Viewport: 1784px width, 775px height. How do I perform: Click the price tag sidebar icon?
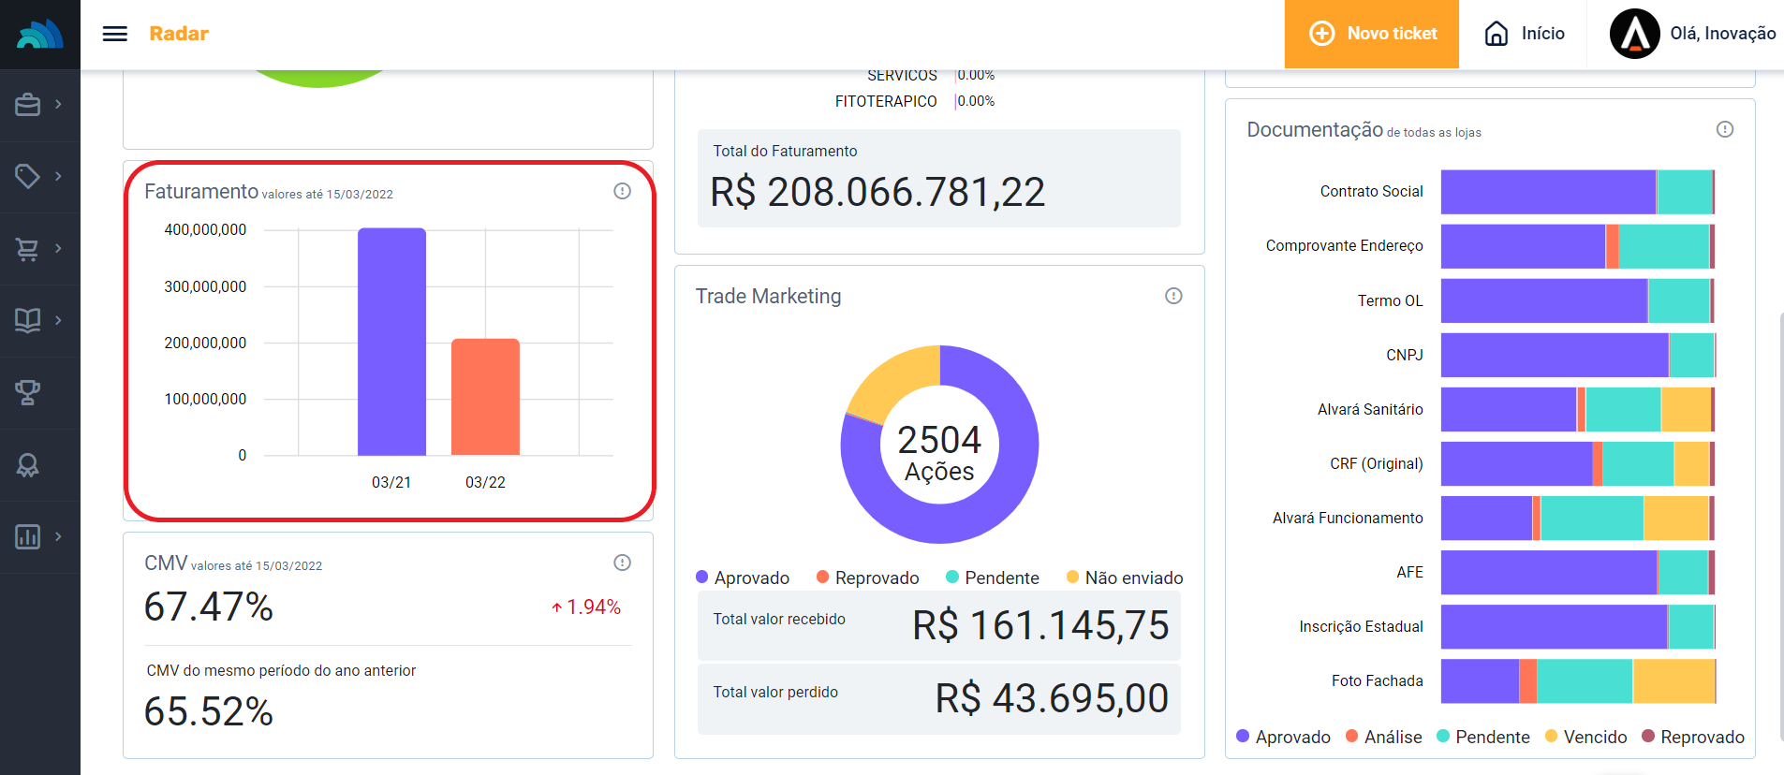click(28, 176)
